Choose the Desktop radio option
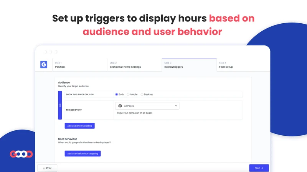This screenshot has width=307, height=172. coord(142,94)
